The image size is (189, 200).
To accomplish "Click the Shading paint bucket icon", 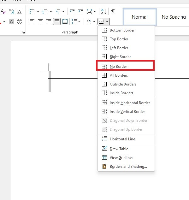I will (x=88, y=21).
